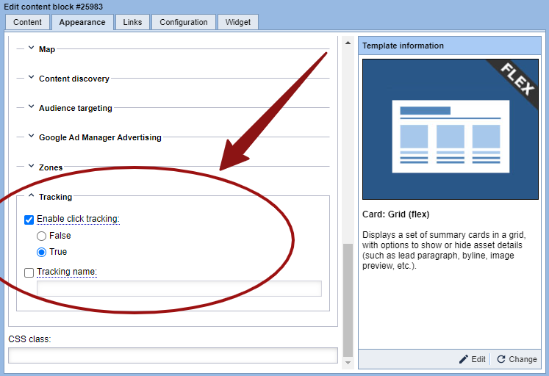549x376 pixels.
Task: Click the Template information header
Action: point(450,46)
